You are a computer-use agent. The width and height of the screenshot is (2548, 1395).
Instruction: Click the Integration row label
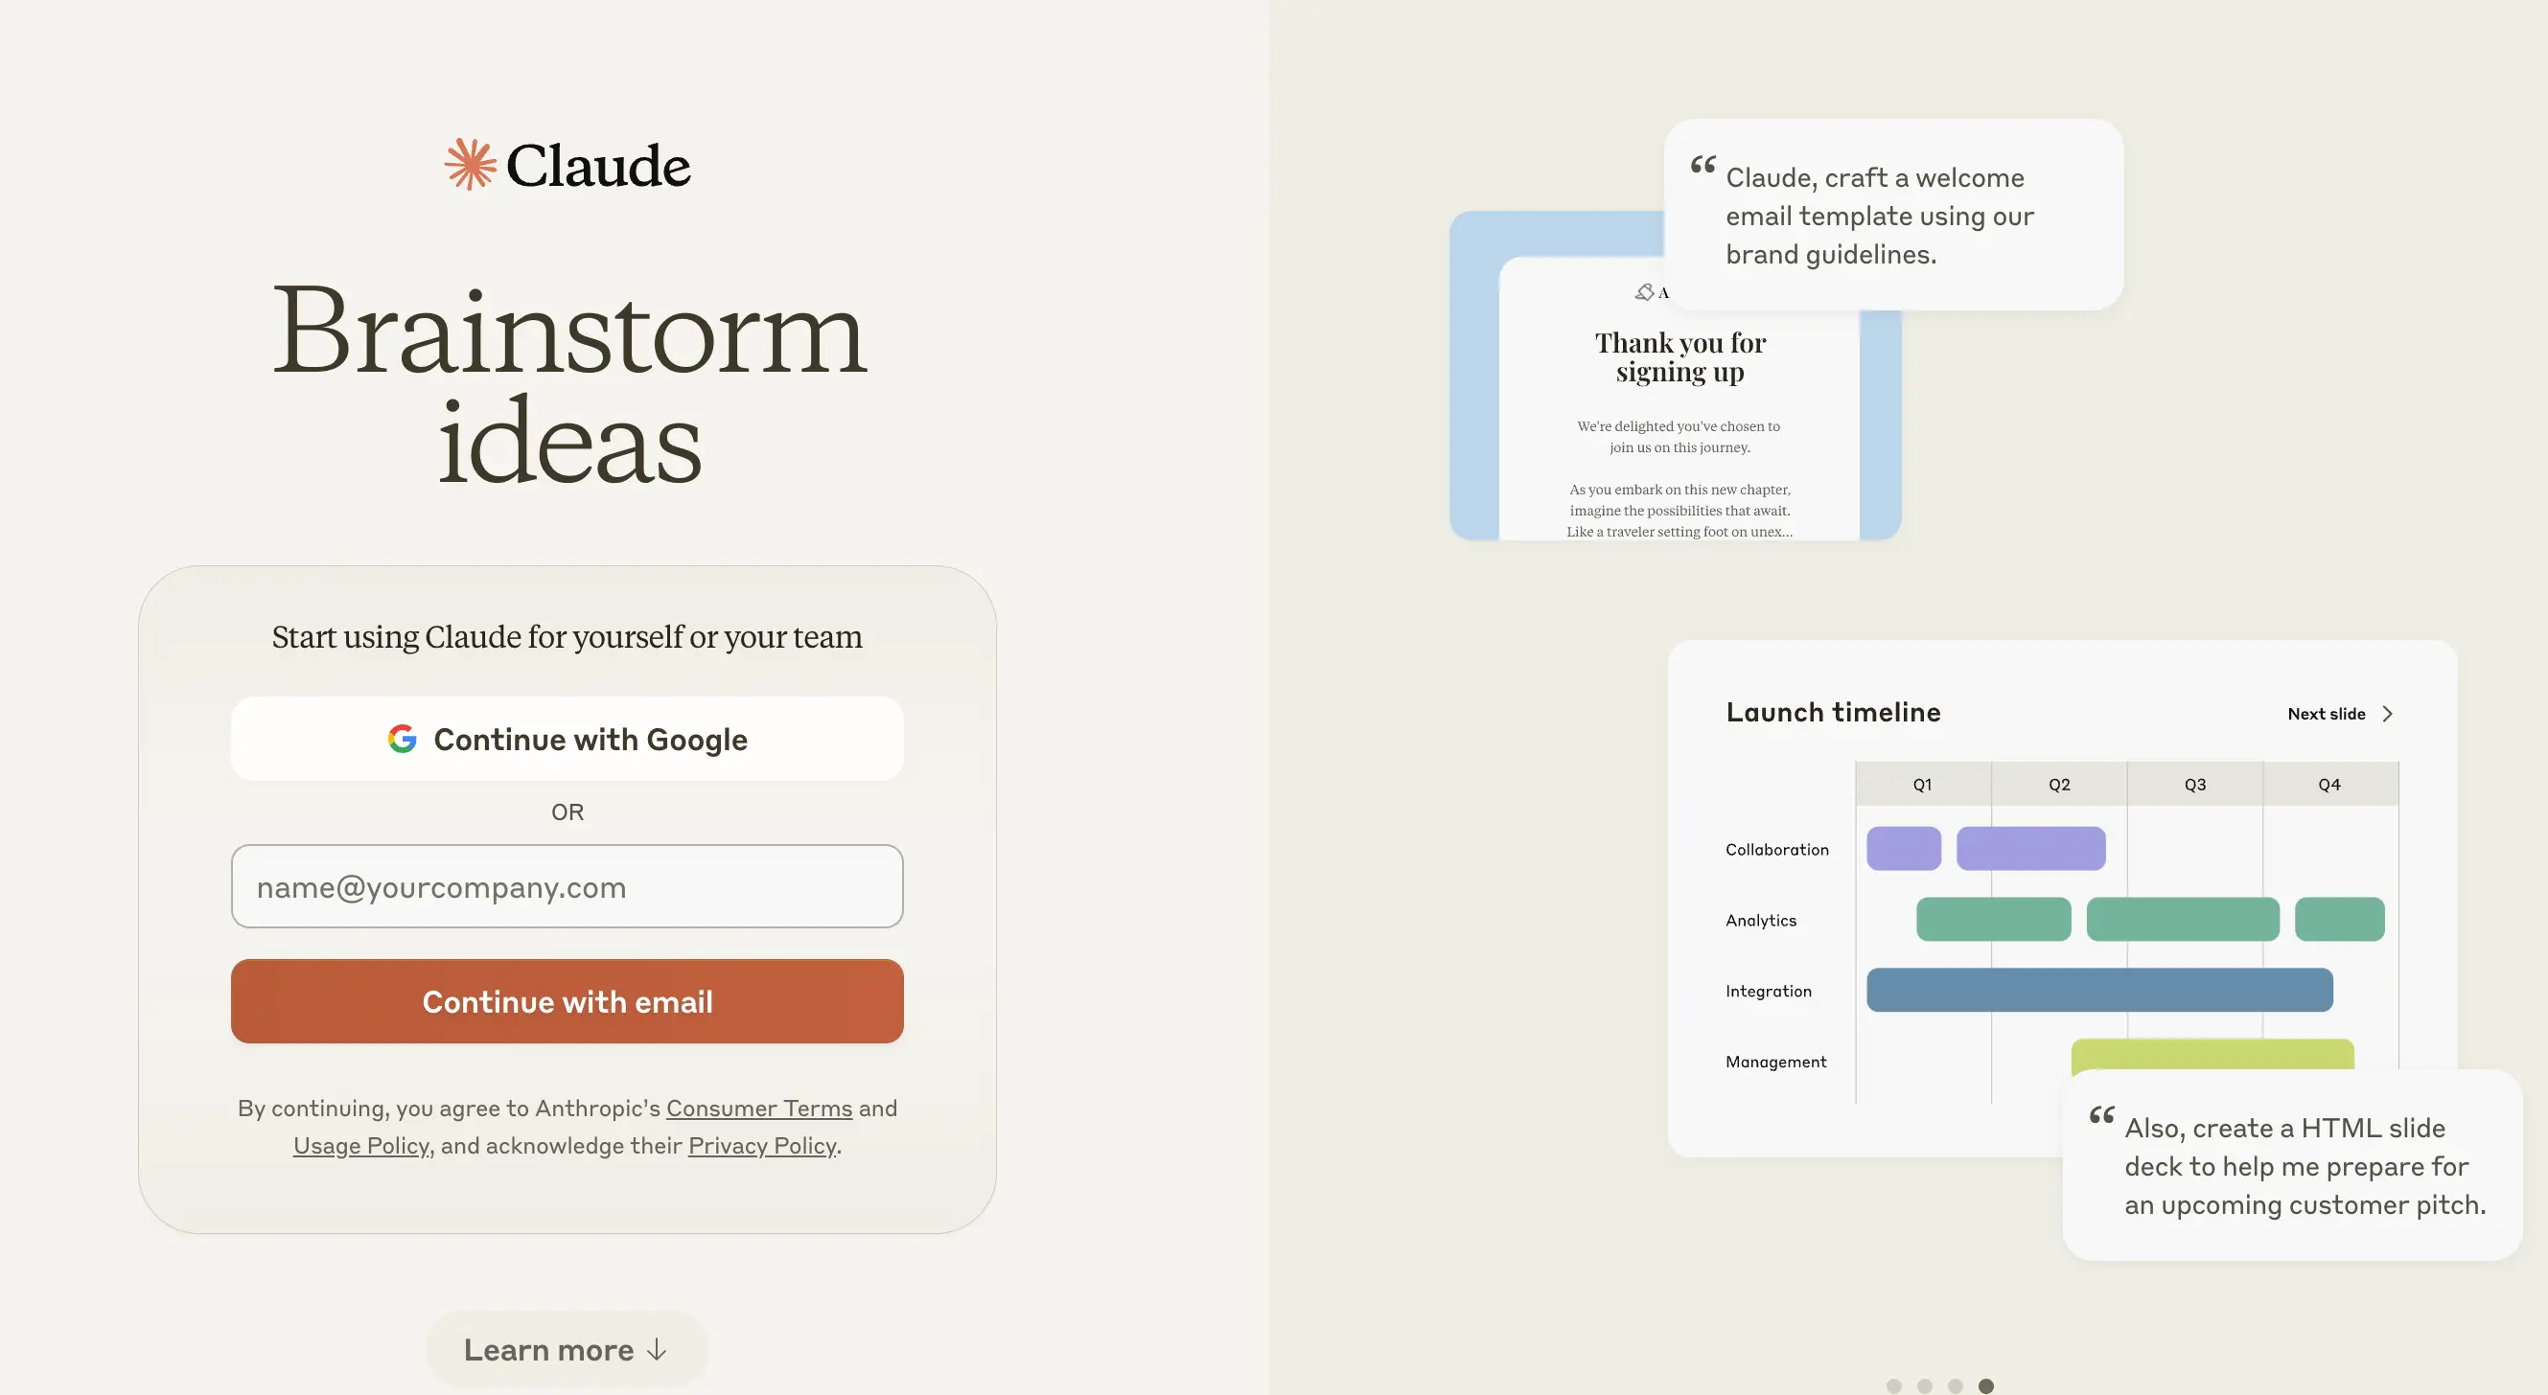(1769, 991)
